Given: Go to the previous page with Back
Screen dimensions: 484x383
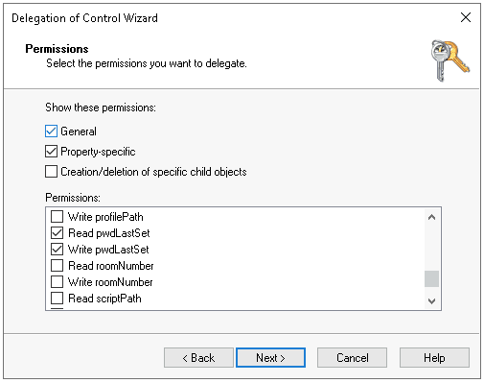Looking at the screenshot, I should click(x=198, y=358).
